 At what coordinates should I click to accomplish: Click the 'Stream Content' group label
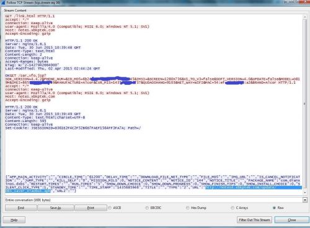click(x=15, y=11)
